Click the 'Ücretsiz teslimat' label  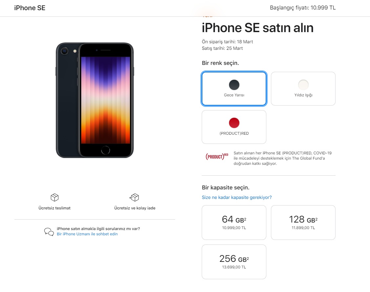point(54,208)
